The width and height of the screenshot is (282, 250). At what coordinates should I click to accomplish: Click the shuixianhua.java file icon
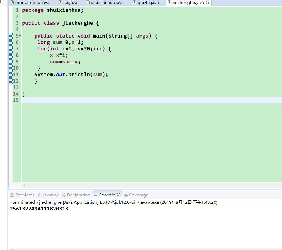88,3
